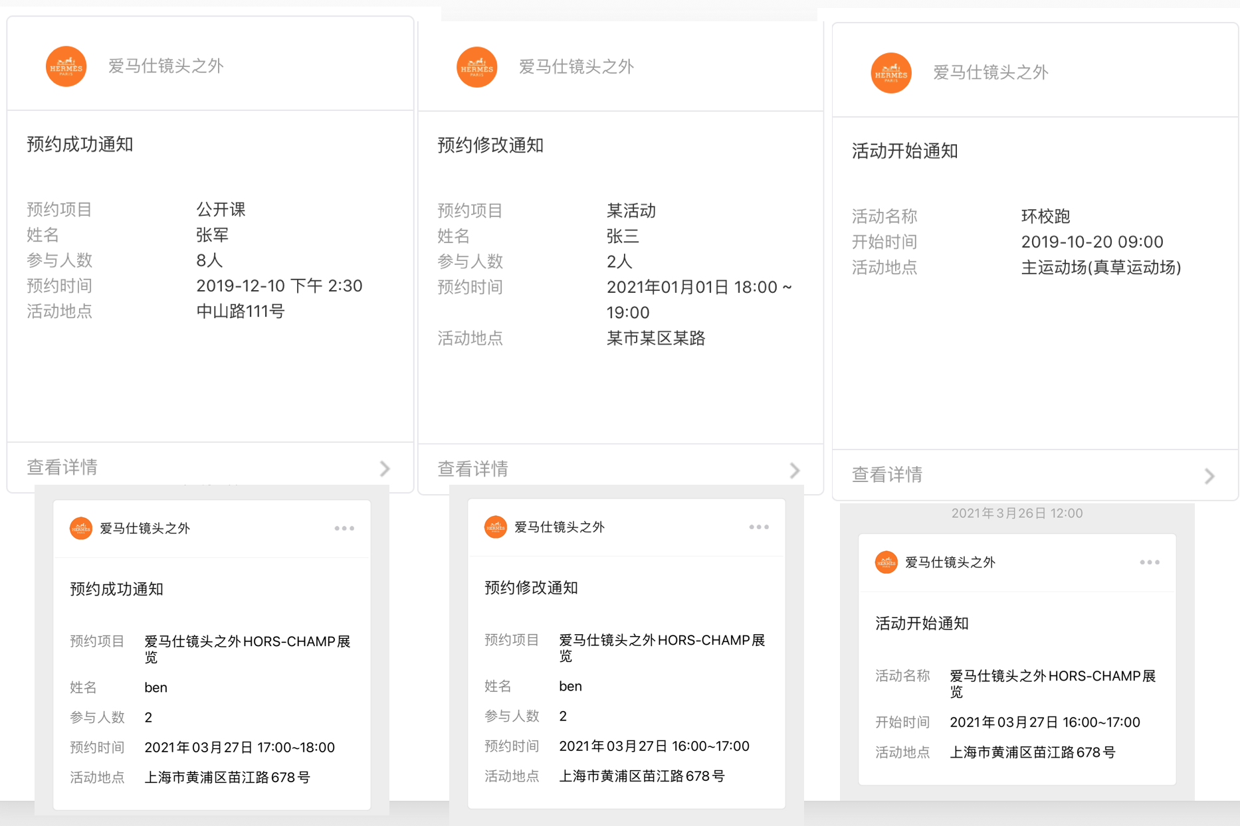
Task: Click reservation time 2021年03月27日 17:00~18:00
Action: 240,748
